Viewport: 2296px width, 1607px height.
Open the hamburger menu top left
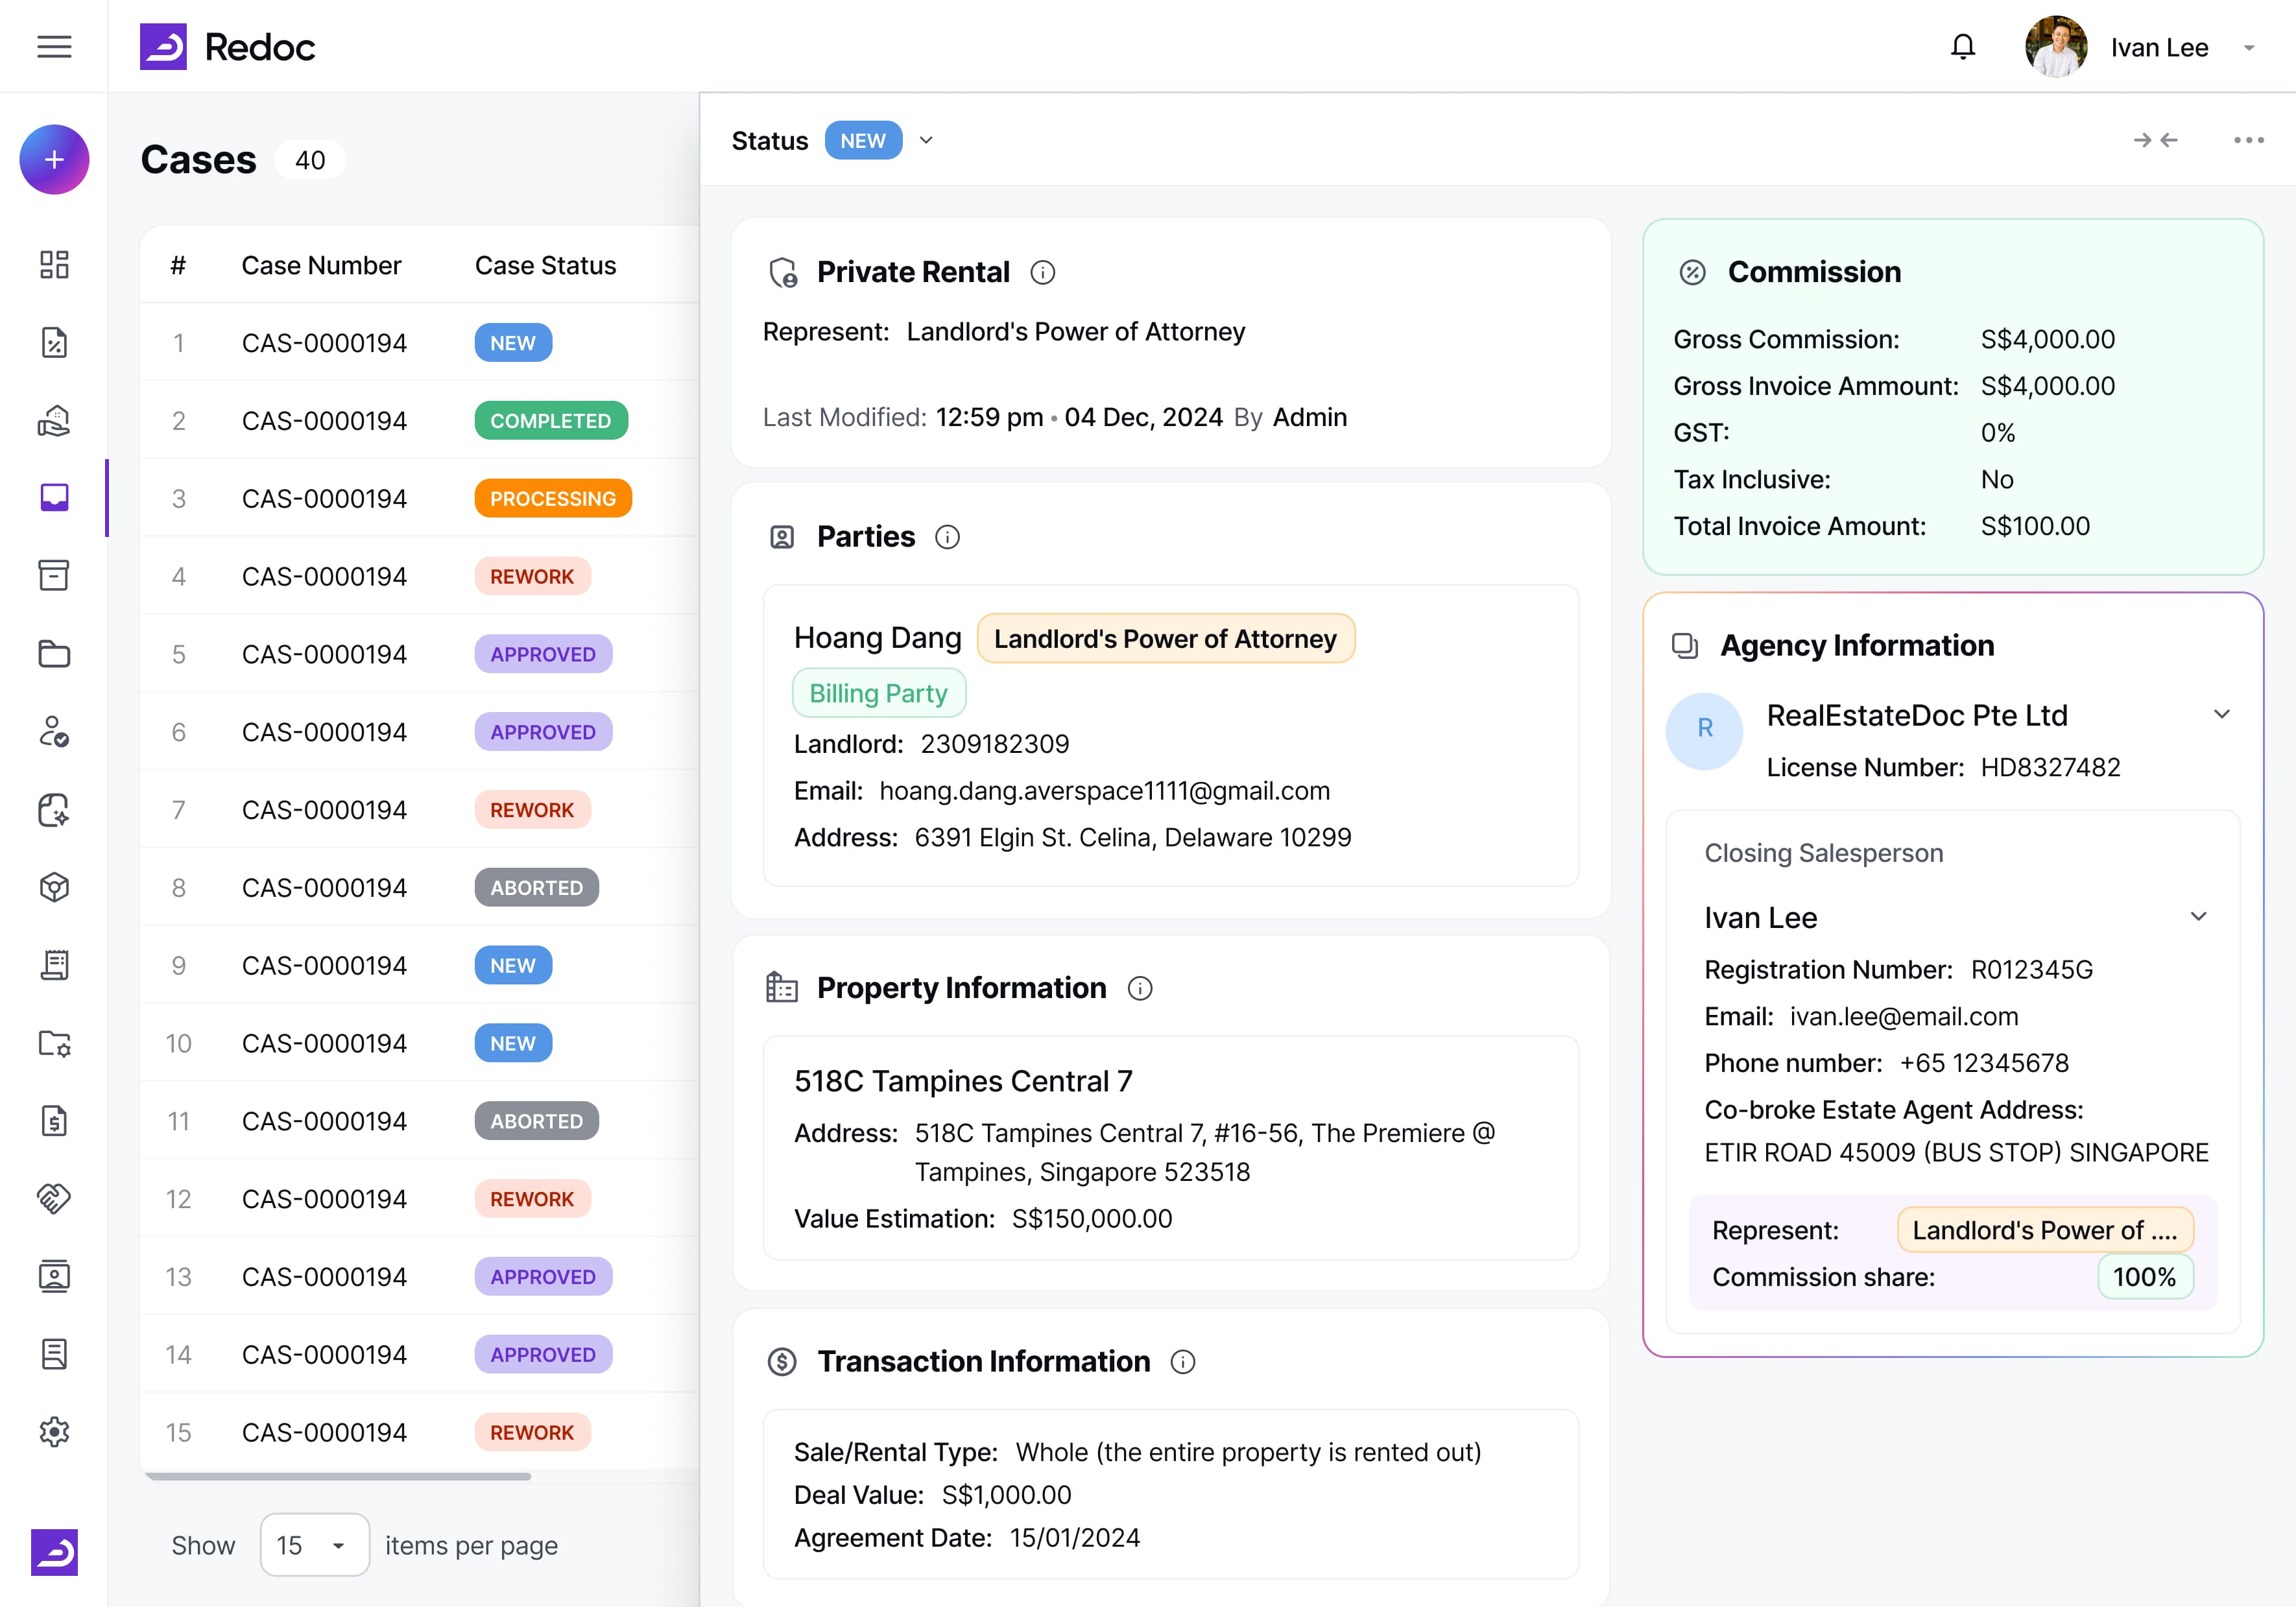pyautogui.click(x=55, y=46)
